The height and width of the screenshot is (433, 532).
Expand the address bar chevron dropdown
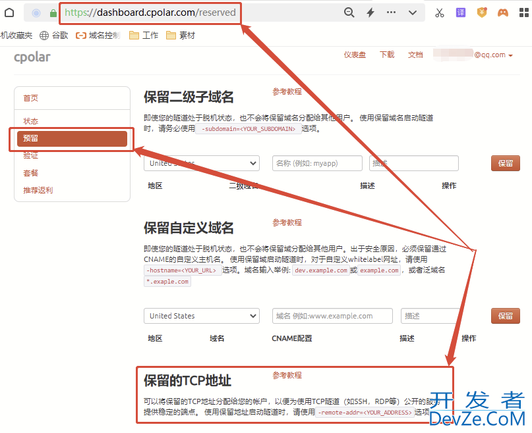(413, 13)
